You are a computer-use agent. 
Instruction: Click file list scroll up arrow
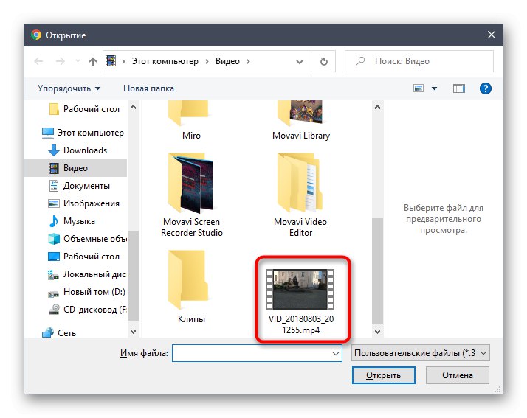click(377, 107)
